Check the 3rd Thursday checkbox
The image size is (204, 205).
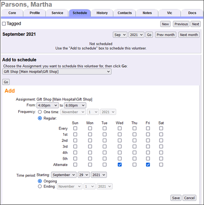point(134,147)
